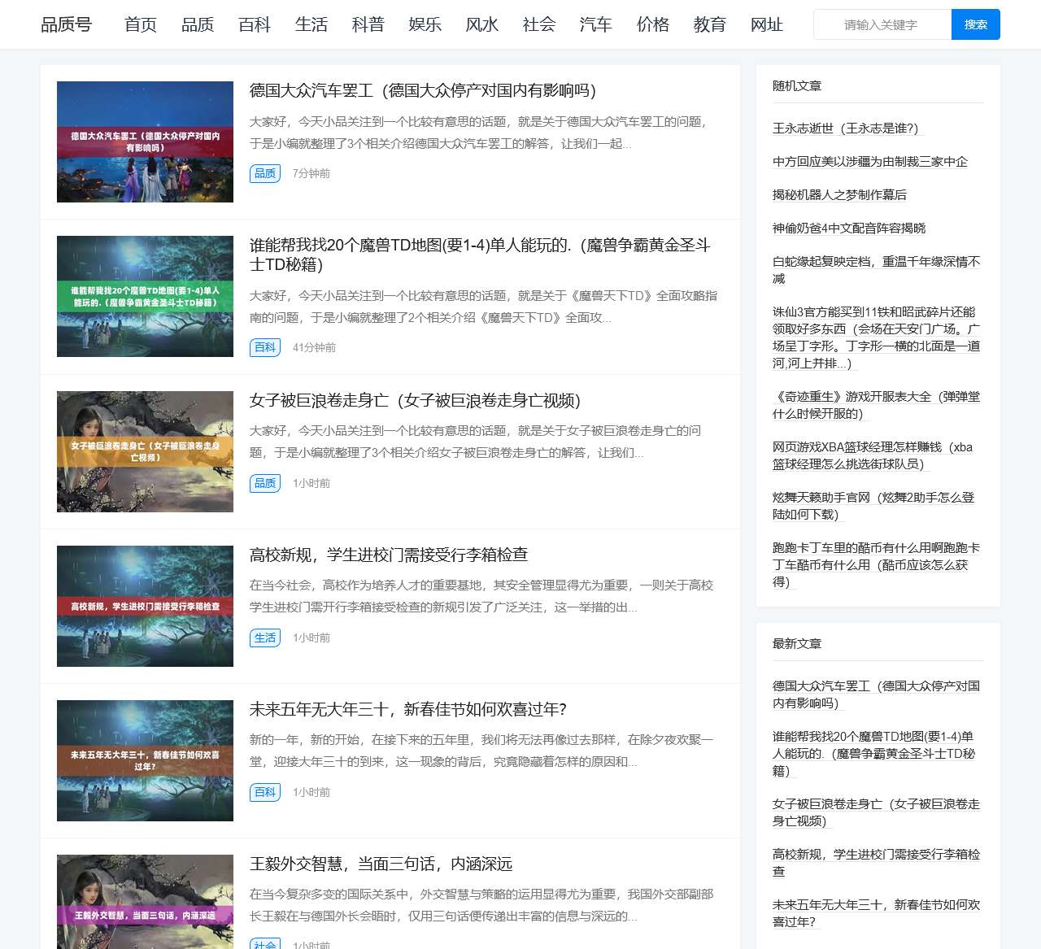Click 百科 tag under 魔兽TD地图 article

265,347
